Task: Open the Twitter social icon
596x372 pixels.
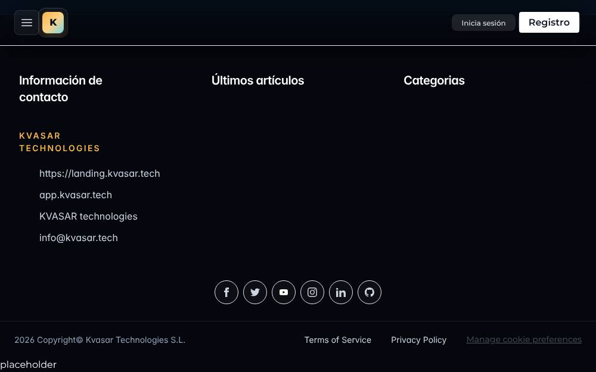Action: click(x=255, y=292)
